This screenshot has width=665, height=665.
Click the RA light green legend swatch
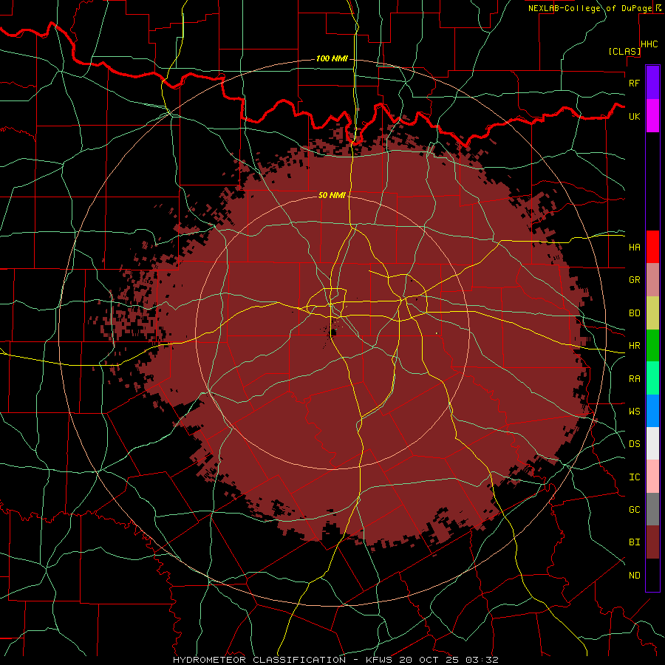coord(652,378)
